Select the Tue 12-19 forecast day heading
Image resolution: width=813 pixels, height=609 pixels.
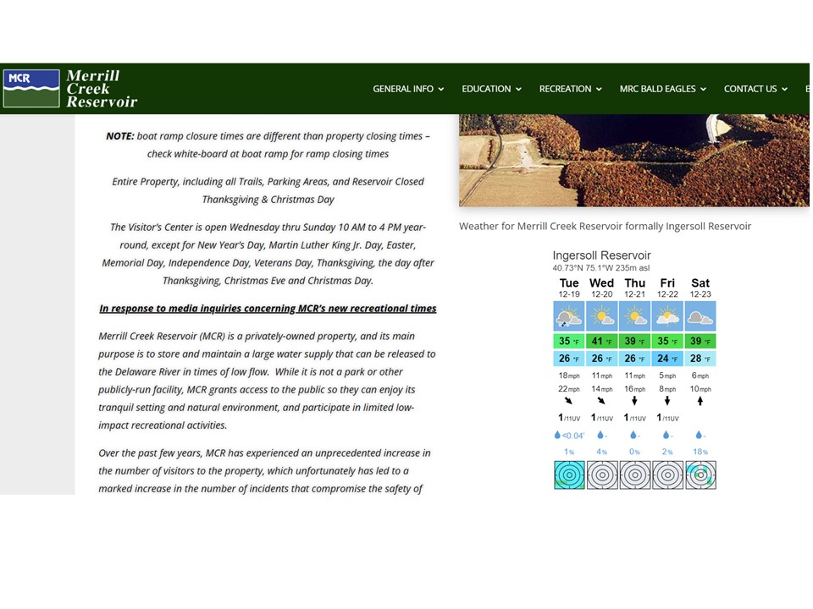pos(569,288)
